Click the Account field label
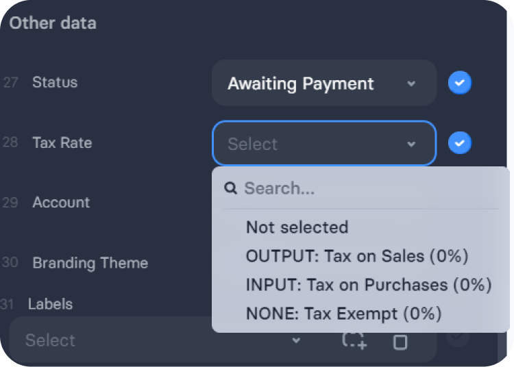Image resolution: width=514 pixels, height=367 pixels. (61, 202)
